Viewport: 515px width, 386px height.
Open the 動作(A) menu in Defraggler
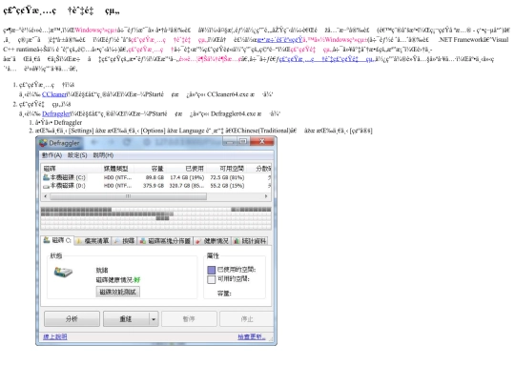(51, 155)
